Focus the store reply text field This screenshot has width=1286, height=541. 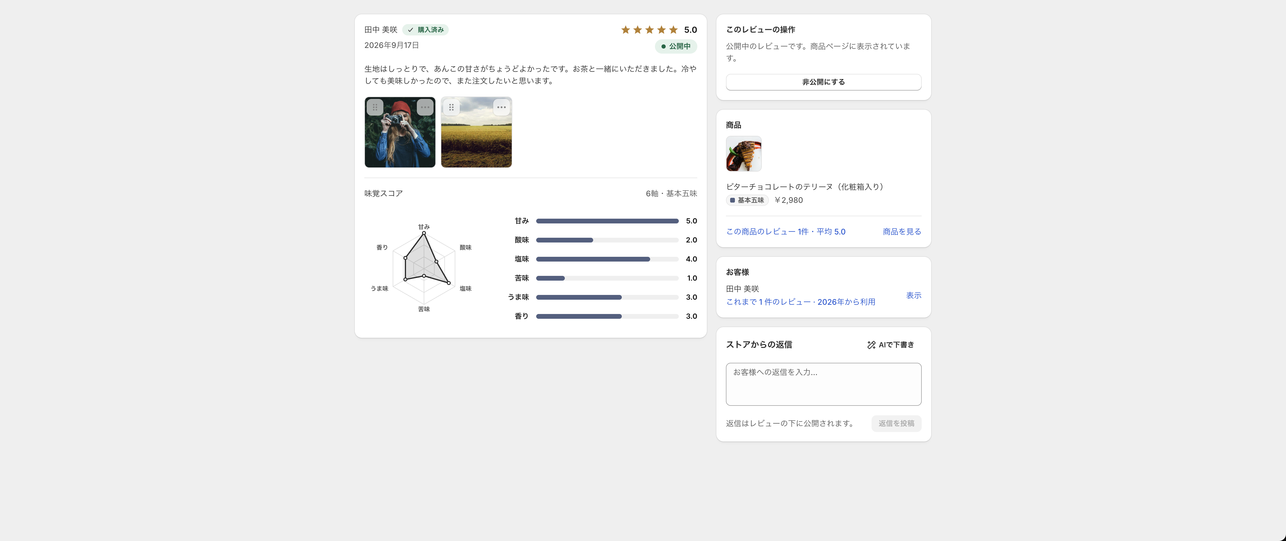[x=823, y=384]
